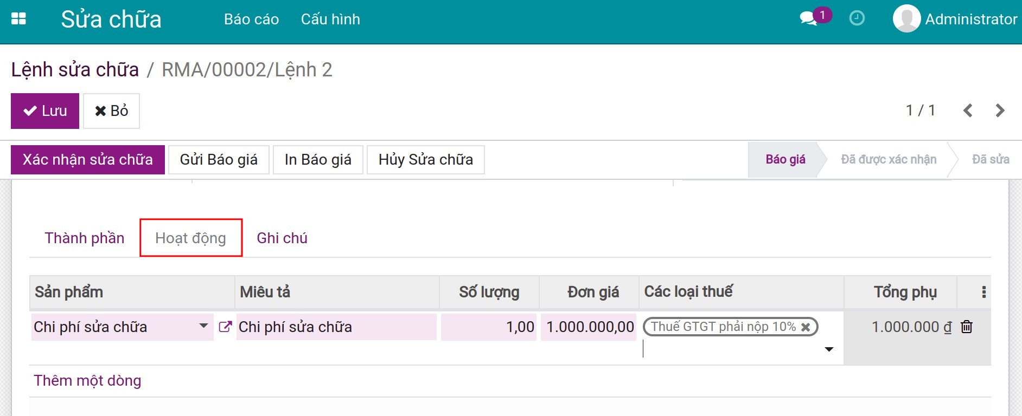Remove the Thuế GTGT 10% tag
Image resolution: width=1022 pixels, height=416 pixels.
pos(806,327)
